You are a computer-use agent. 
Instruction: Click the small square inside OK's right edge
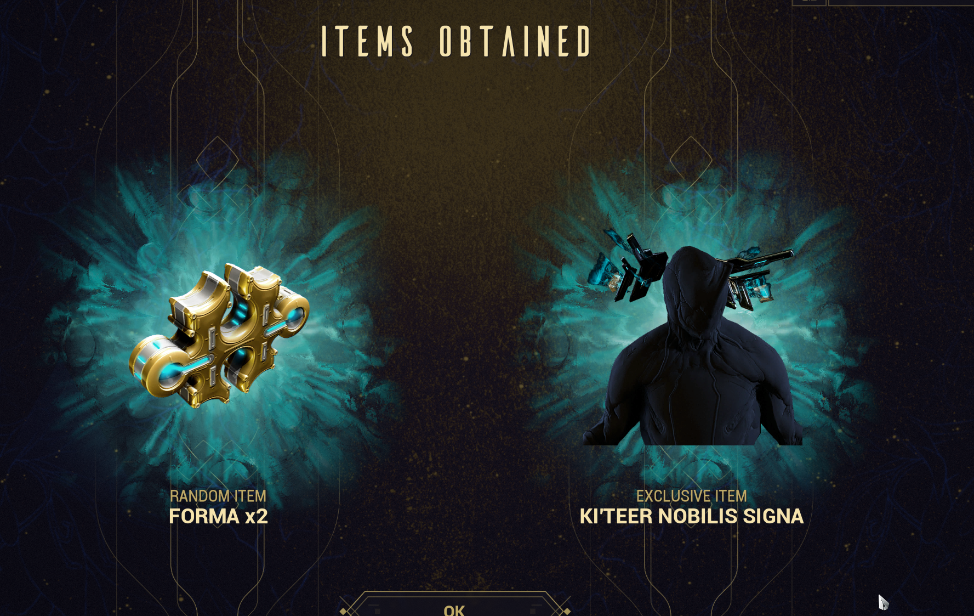tap(533, 611)
